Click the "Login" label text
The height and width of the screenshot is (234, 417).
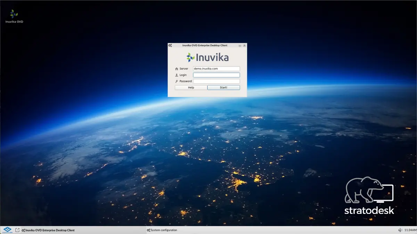tap(183, 75)
